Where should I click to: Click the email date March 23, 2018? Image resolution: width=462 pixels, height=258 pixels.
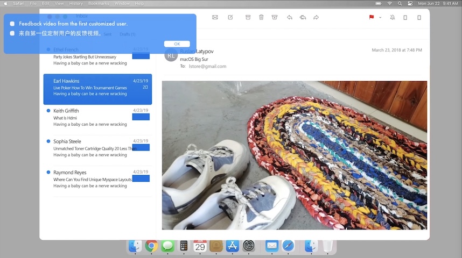tap(397, 50)
